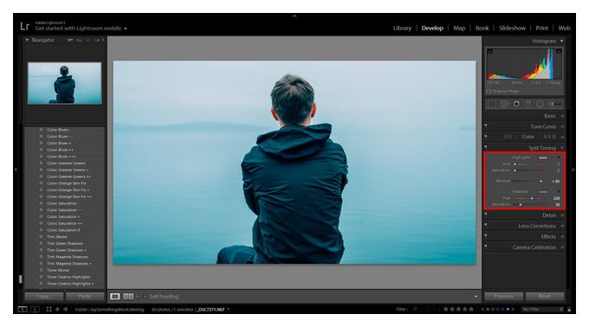
Task: Open the Highlights color swatch
Action: (x=543, y=157)
